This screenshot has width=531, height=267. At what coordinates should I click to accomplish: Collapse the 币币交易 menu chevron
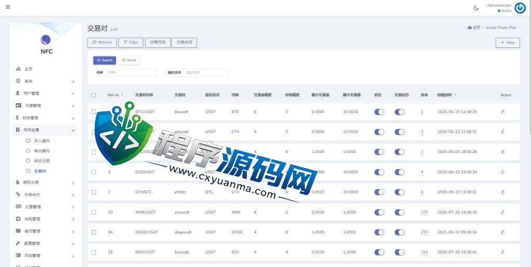(73, 130)
